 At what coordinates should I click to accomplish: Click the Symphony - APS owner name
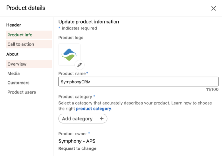77,141
